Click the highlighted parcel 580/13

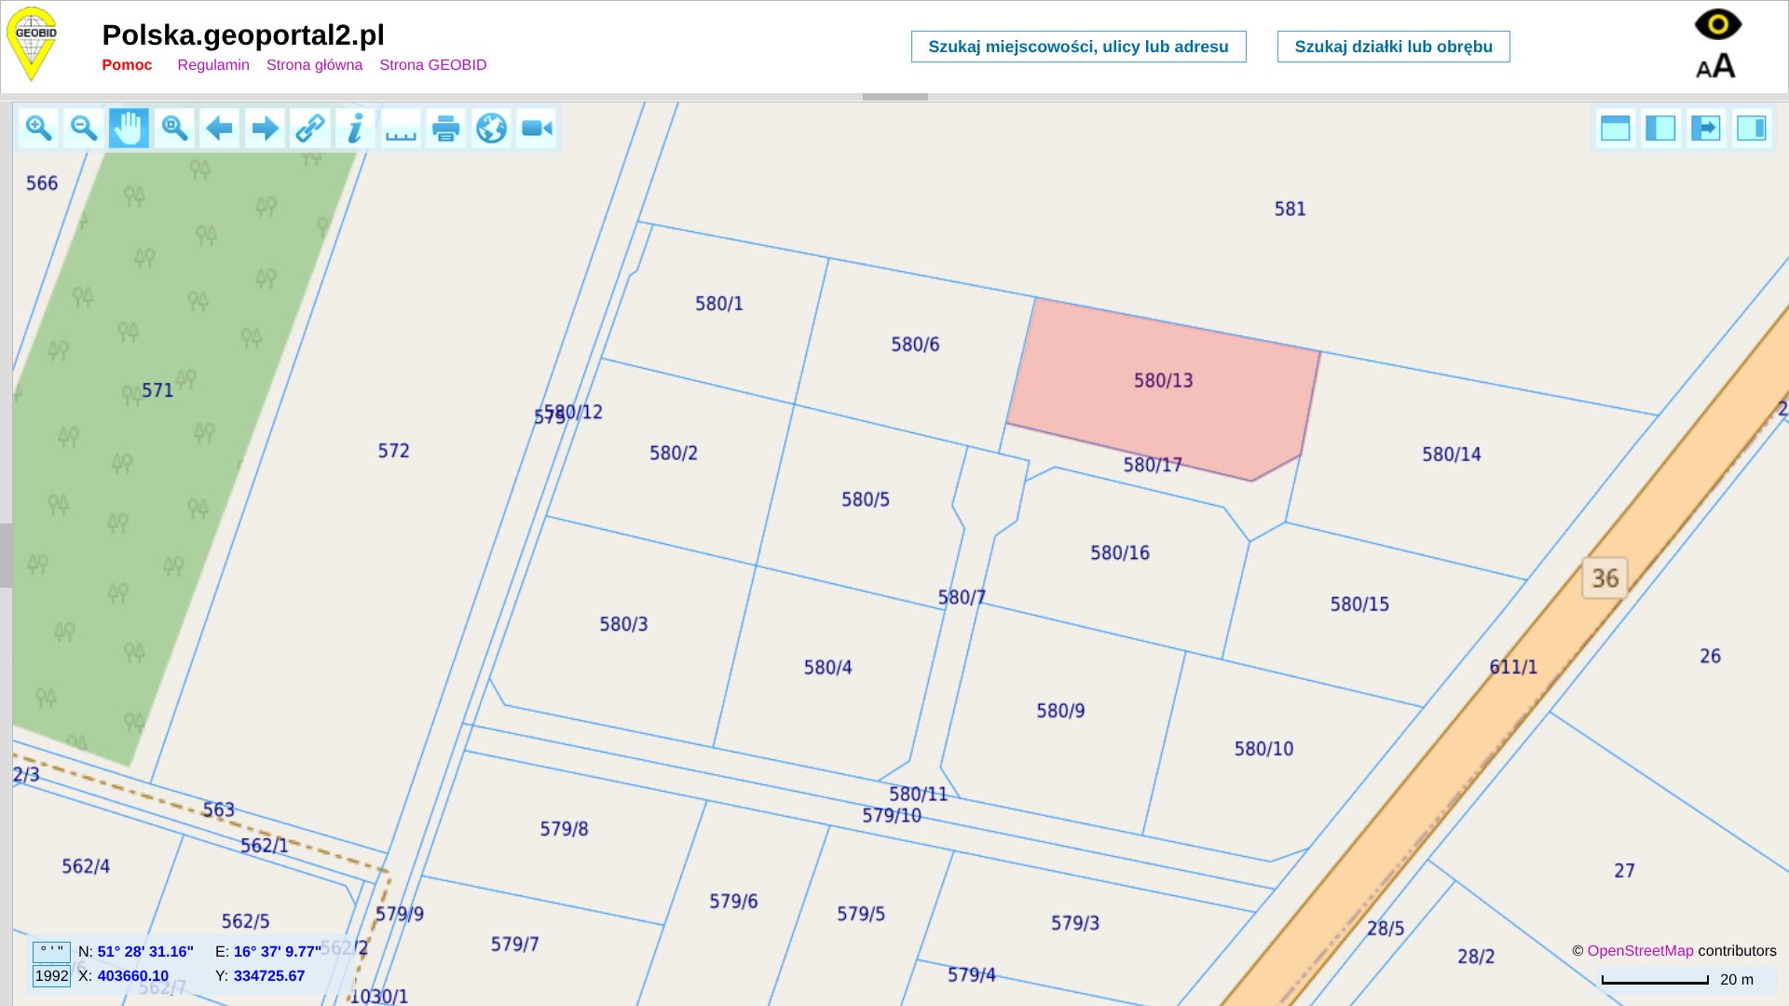click(x=1164, y=381)
